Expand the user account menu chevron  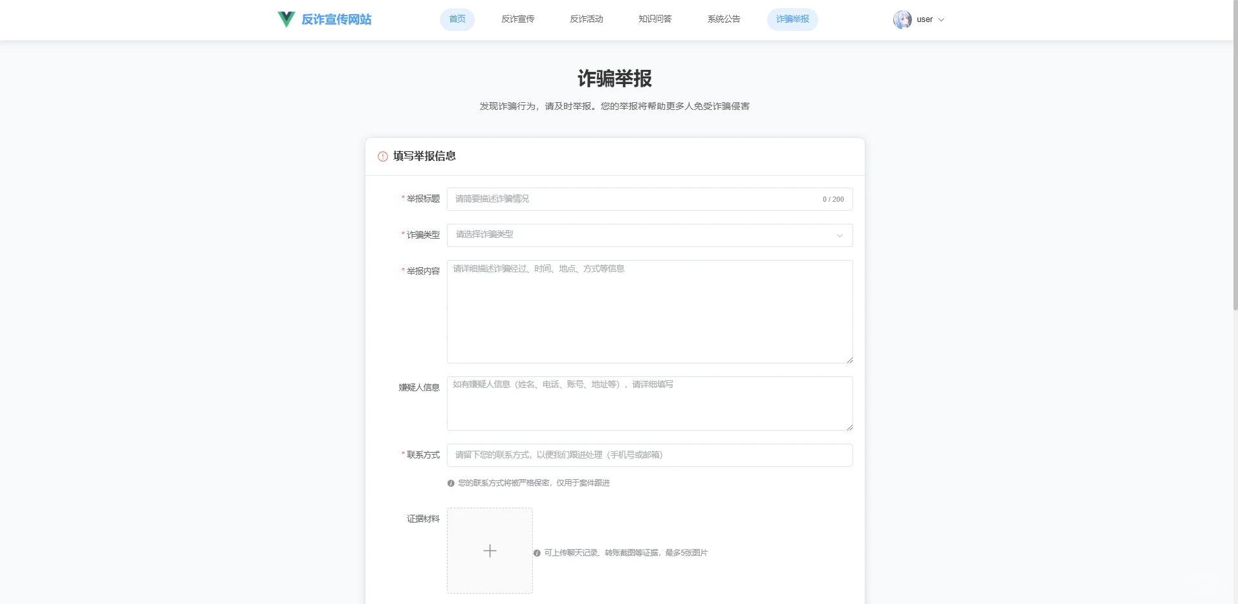pyautogui.click(x=942, y=19)
